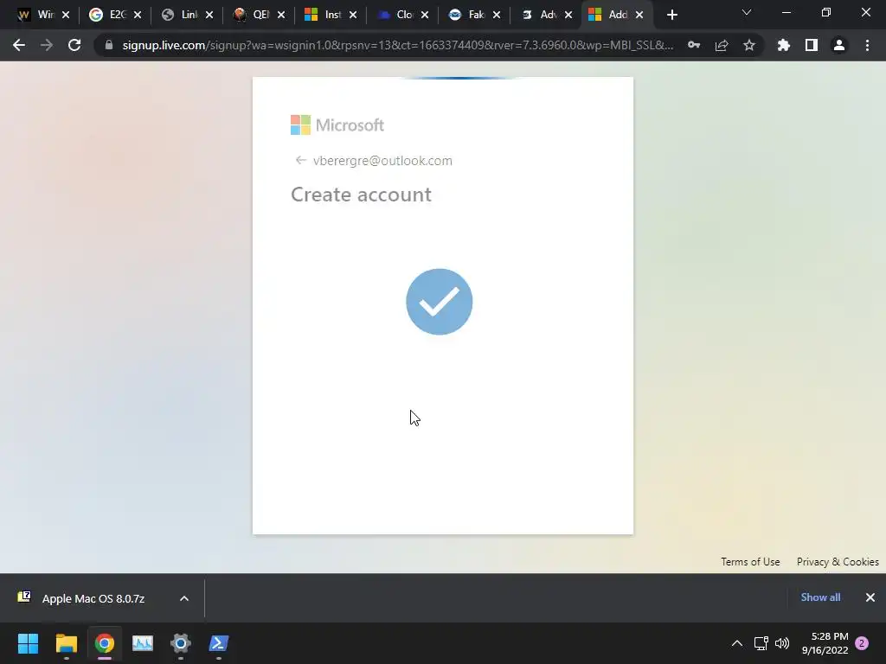Close the active Add tab

pyautogui.click(x=639, y=16)
